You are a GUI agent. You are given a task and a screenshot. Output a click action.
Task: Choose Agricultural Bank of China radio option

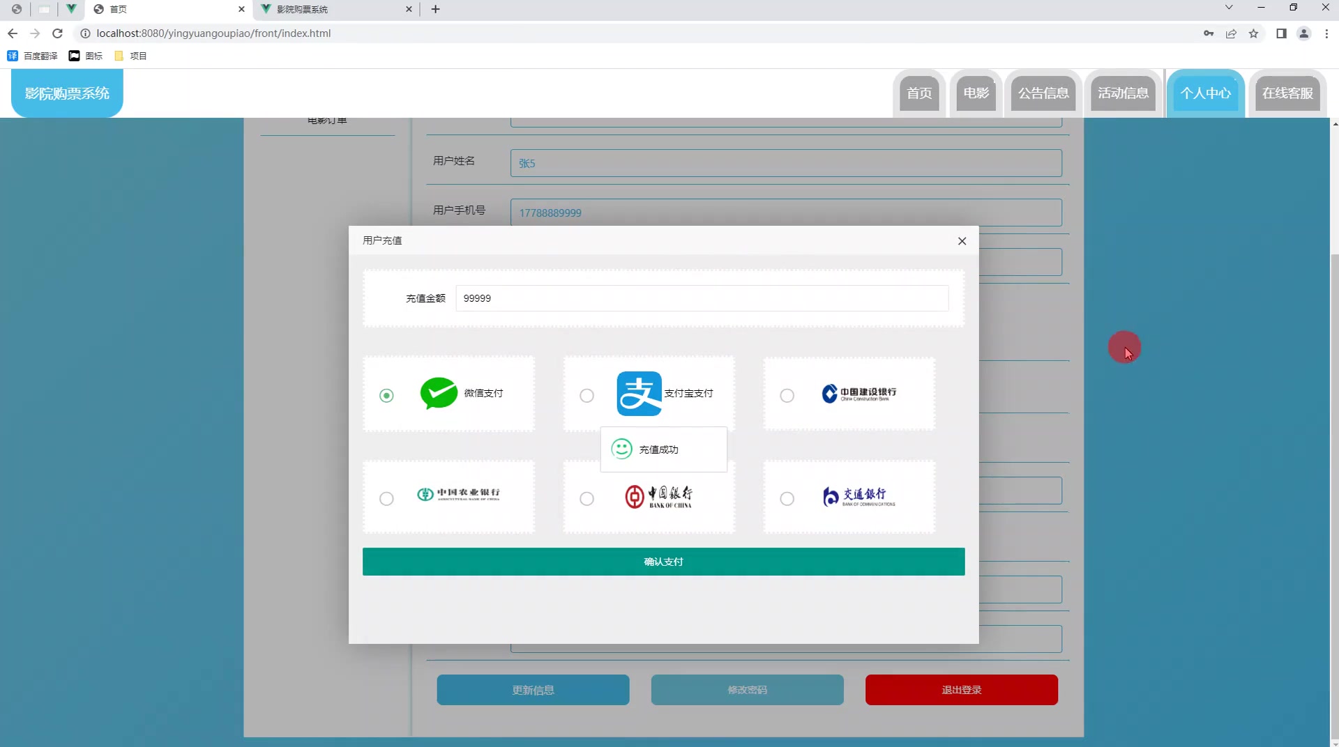(x=386, y=498)
